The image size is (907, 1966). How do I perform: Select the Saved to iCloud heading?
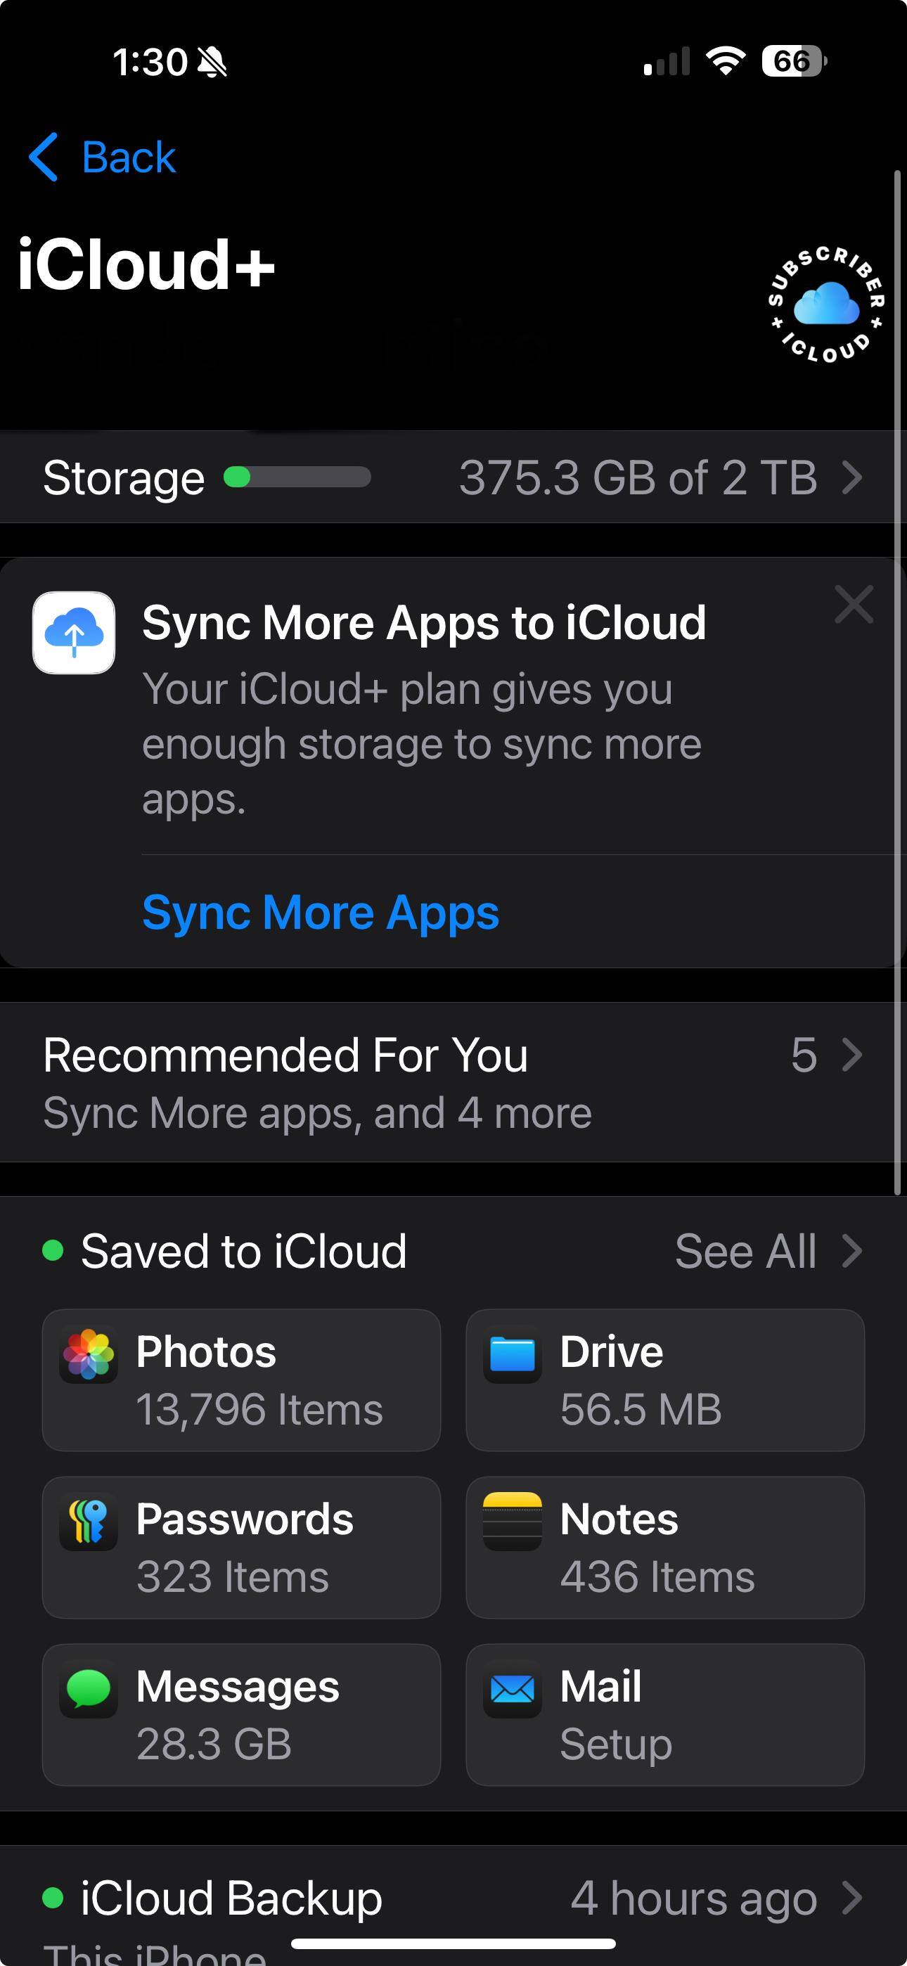pyautogui.click(x=243, y=1252)
